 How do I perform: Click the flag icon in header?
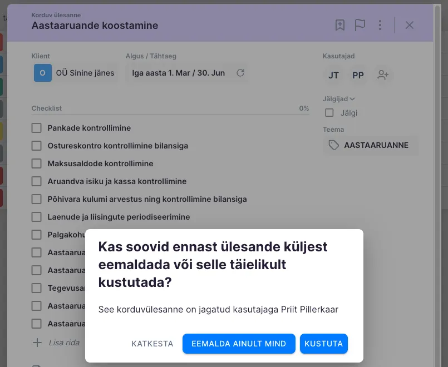(x=360, y=25)
